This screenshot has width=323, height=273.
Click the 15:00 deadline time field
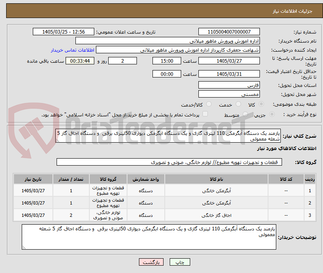coord(167,61)
